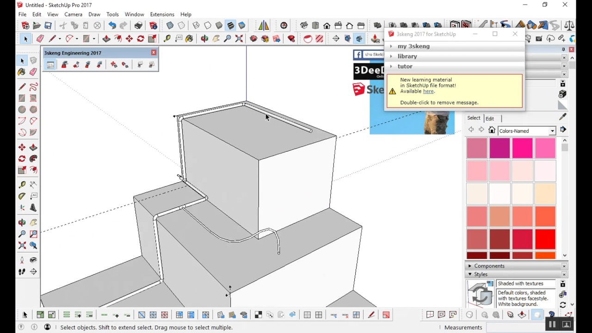Choose the Dimension tool

pyautogui.click(x=33, y=185)
